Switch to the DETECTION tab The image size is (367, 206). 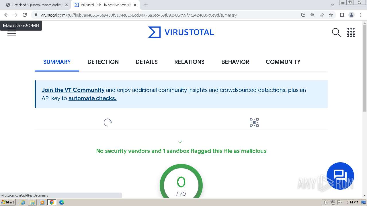click(x=103, y=62)
